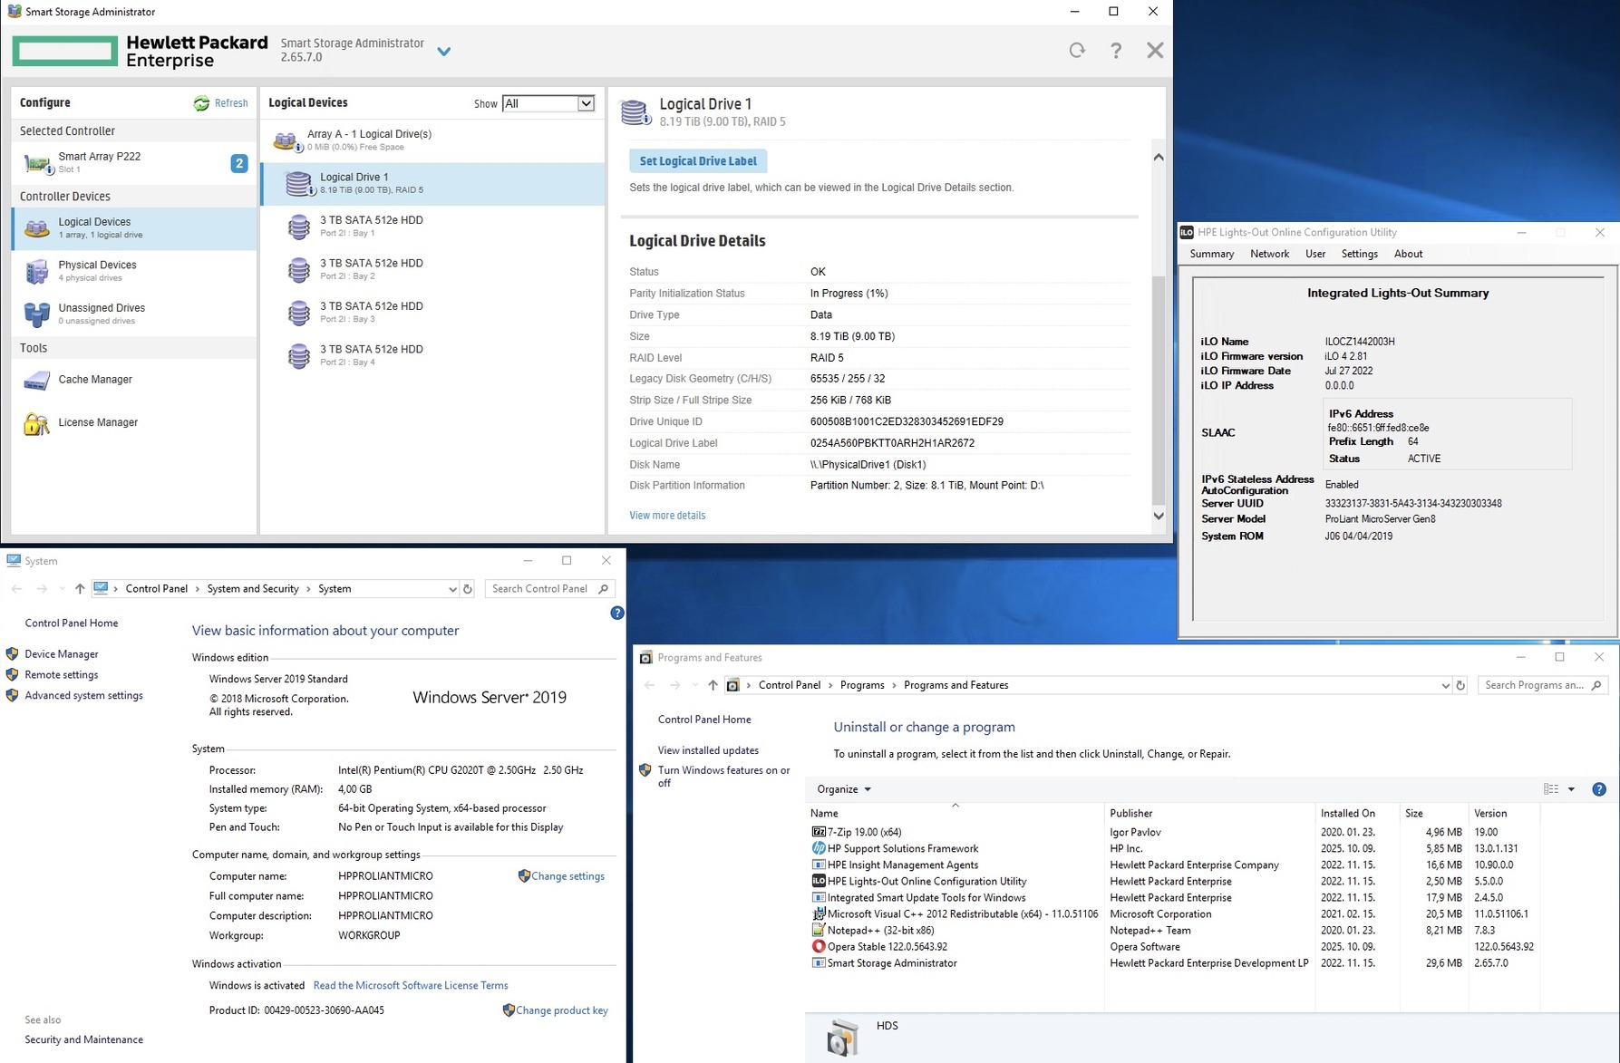1620x1063 pixels.
Task: Expand the Programs and Features address bar history dropdown
Action: 1445,685
